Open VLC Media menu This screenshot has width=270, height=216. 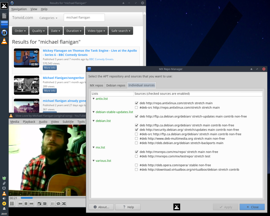pos(15,122)
